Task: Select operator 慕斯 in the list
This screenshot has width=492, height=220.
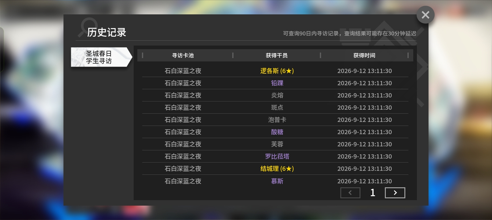Action: (x=277, y=181)
